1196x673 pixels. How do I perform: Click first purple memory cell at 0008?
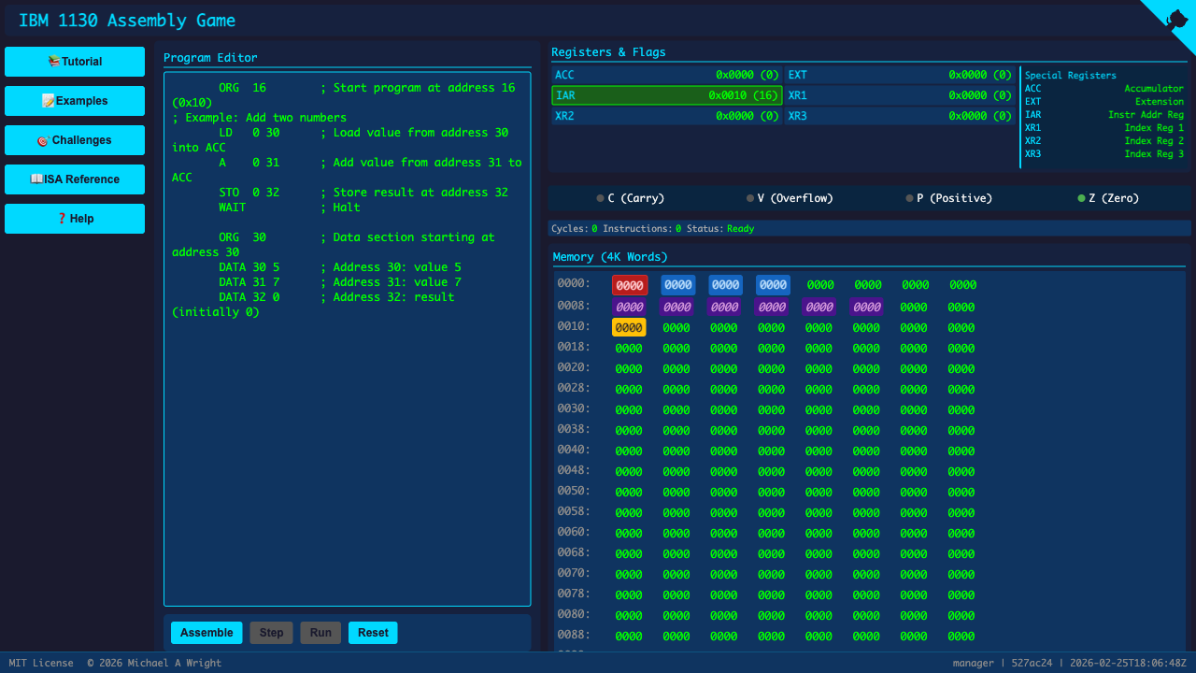[x=630, y=307]
